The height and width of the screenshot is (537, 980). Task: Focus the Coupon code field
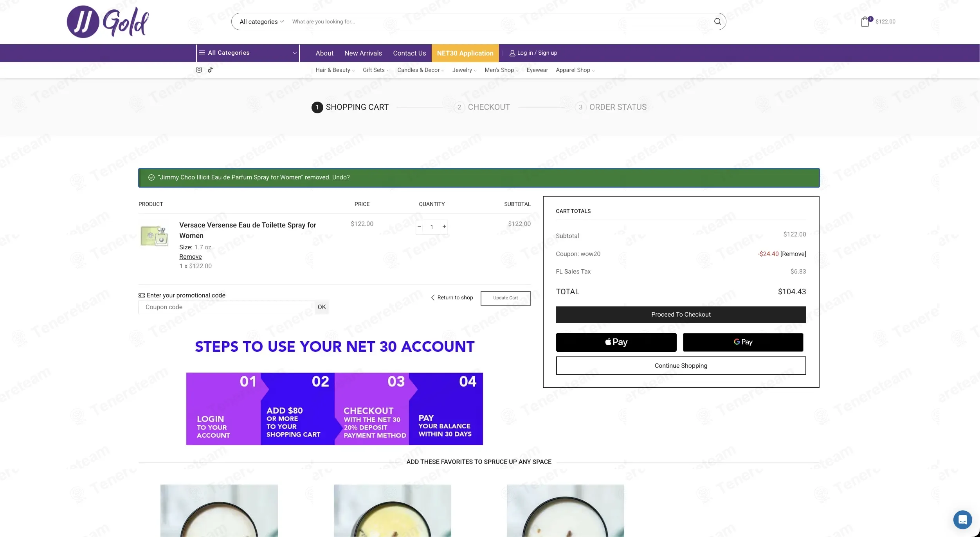point(227,307)
